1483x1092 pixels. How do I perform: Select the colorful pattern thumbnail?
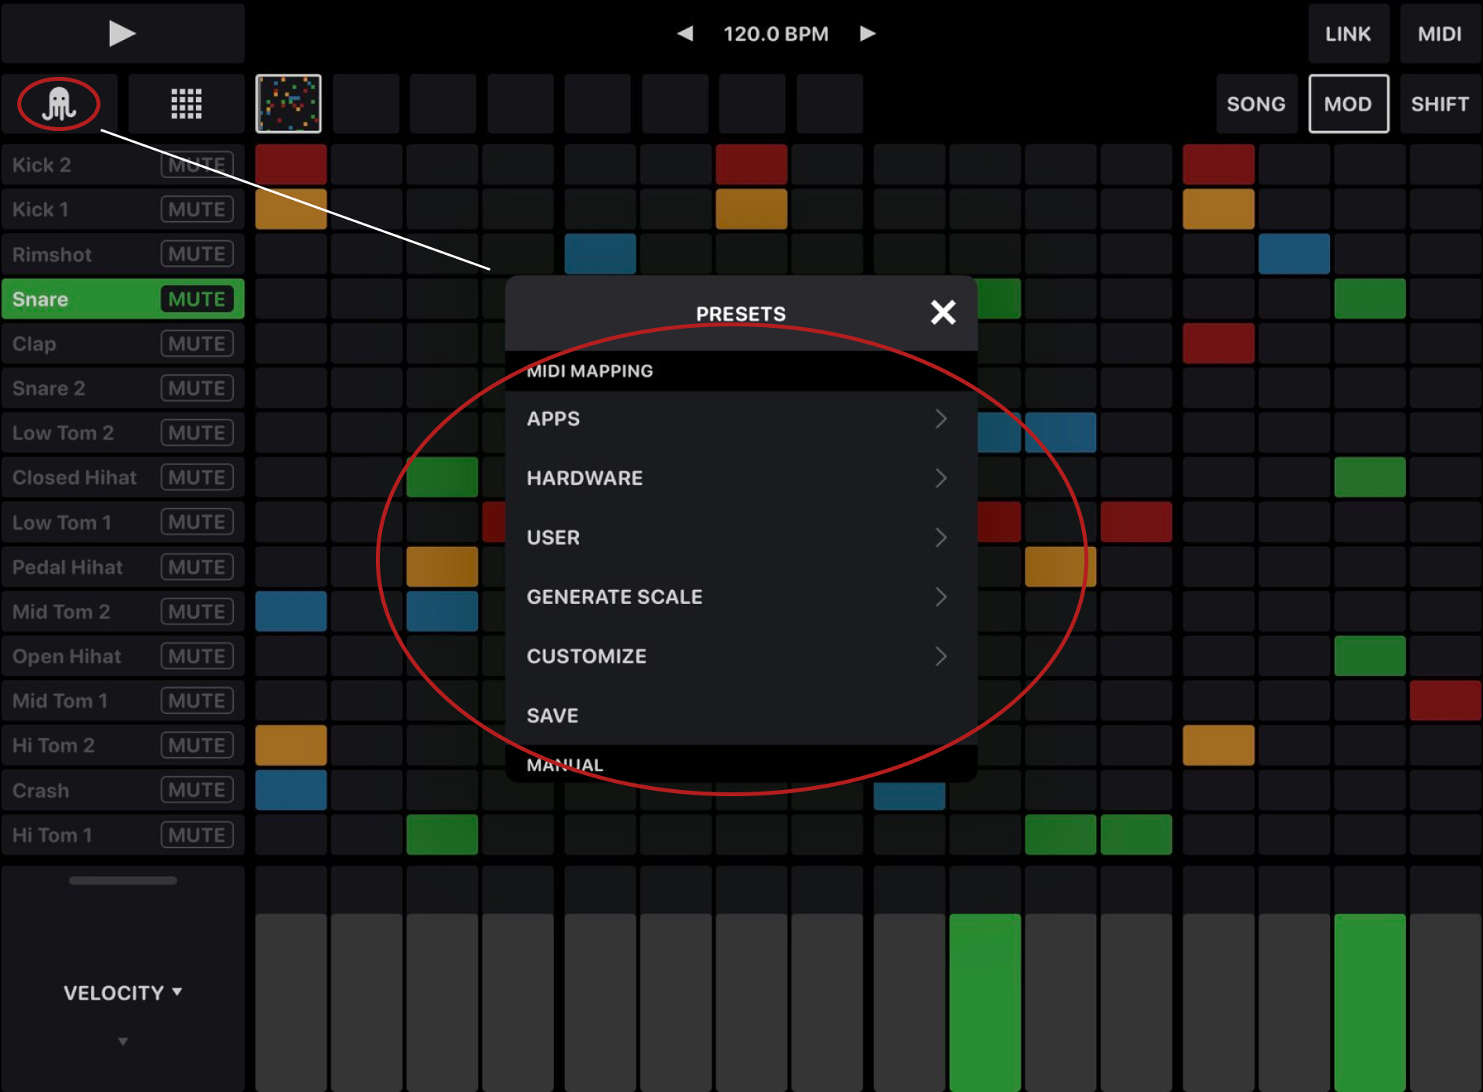point(288,103)
